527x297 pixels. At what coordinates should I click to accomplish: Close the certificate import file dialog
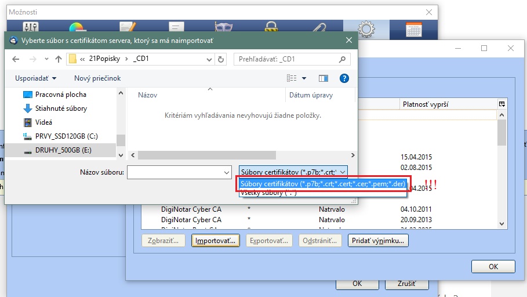[349, 41]
